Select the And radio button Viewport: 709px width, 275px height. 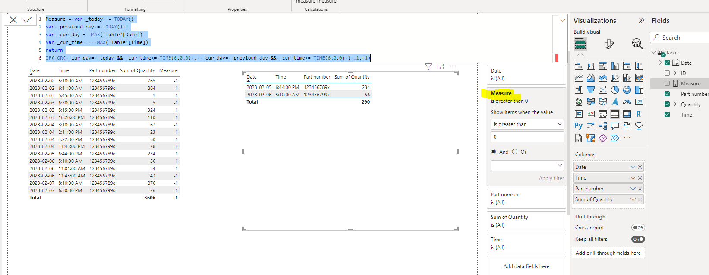[x=493, y=152]
